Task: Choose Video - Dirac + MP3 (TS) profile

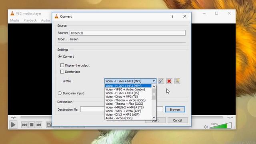Action: click(x=128, y=96)
